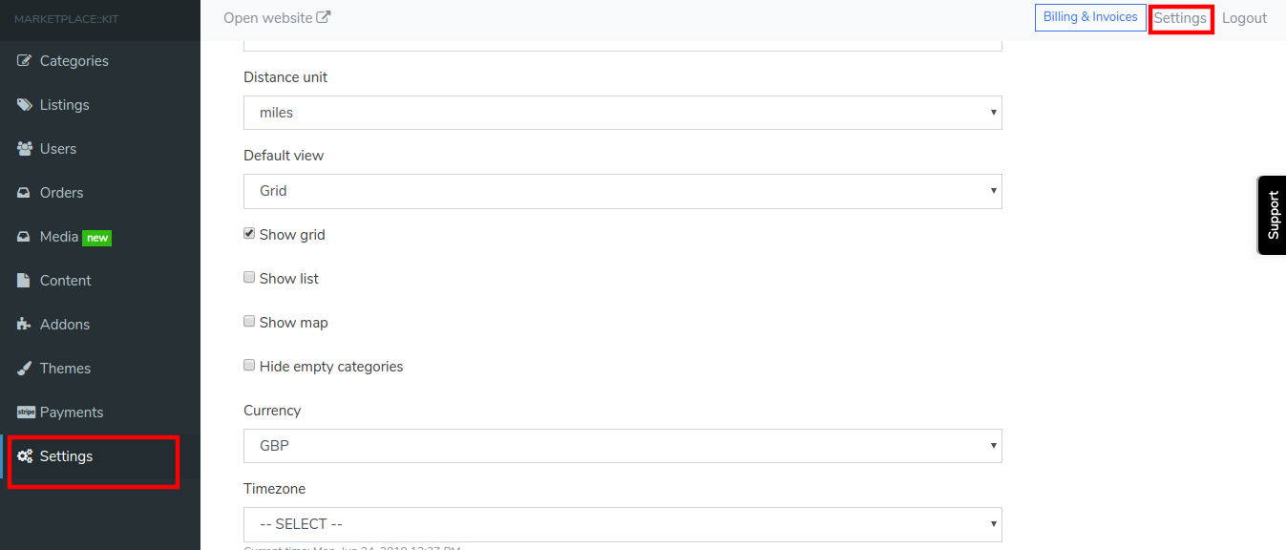Image resolution: width=1286 pixels, height=550 pixels.
Task: Open the Addons page
Action: coord(65,325)
